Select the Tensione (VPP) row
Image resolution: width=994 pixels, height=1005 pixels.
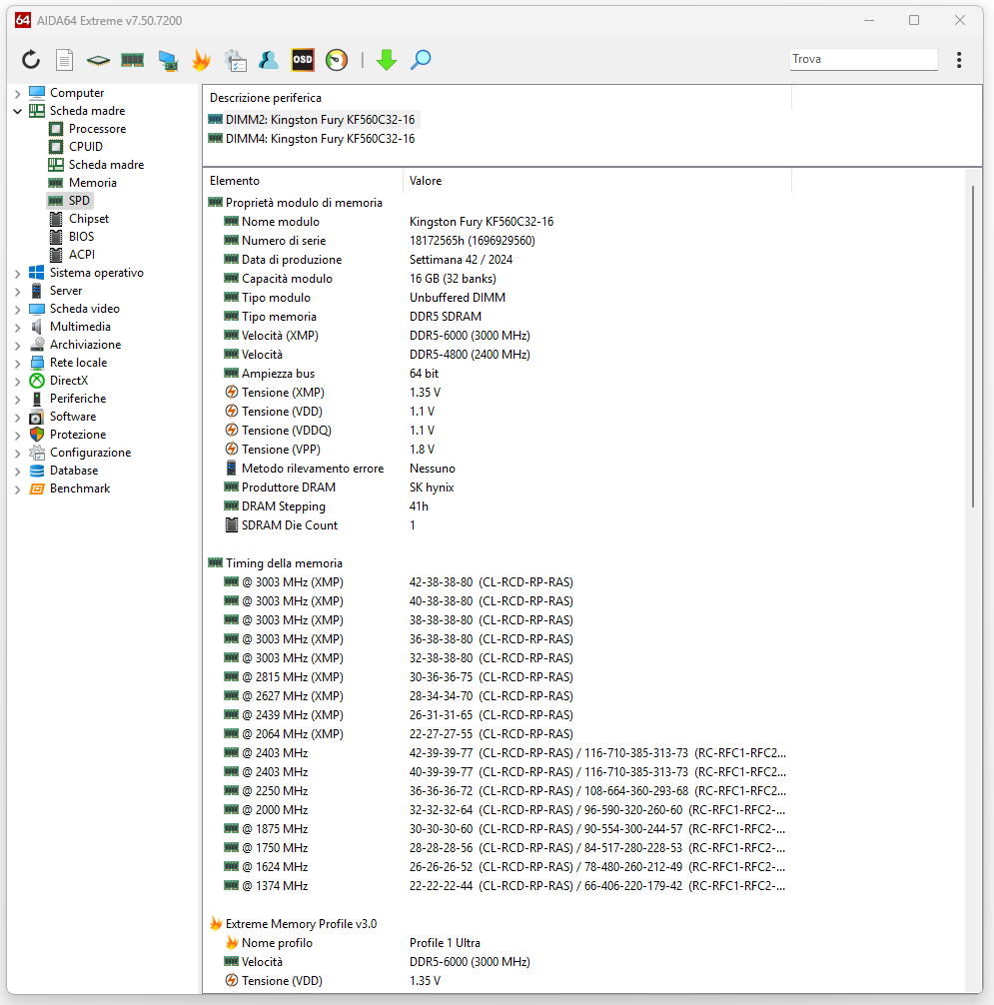coord(497,450)
